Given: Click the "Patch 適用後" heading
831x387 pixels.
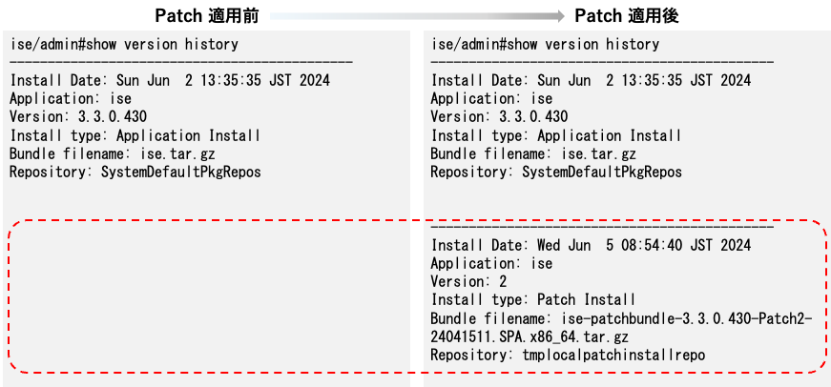Looking at the screenshot, I should point(627,16).
